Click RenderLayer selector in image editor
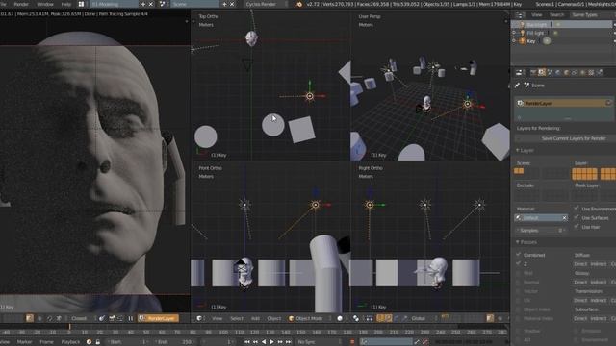This screenshot has width=616, height=346. pyautogui.click(x=158, y=318)
